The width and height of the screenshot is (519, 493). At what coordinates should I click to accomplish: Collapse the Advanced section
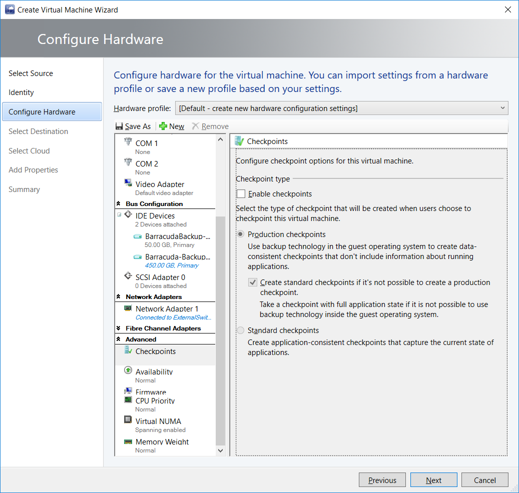pyautogui.click(x=119, y=339)
